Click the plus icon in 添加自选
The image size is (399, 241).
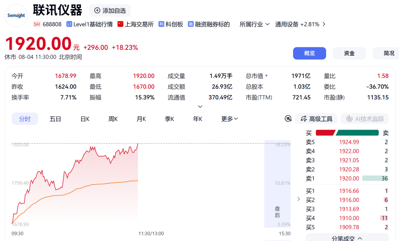tap(97, 10)
